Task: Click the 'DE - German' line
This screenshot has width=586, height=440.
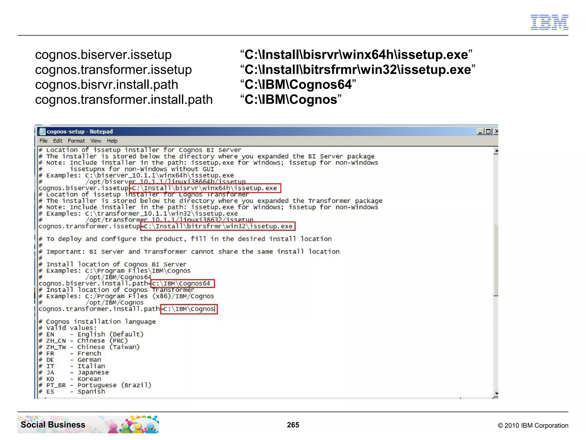Action: coord(70,360)
